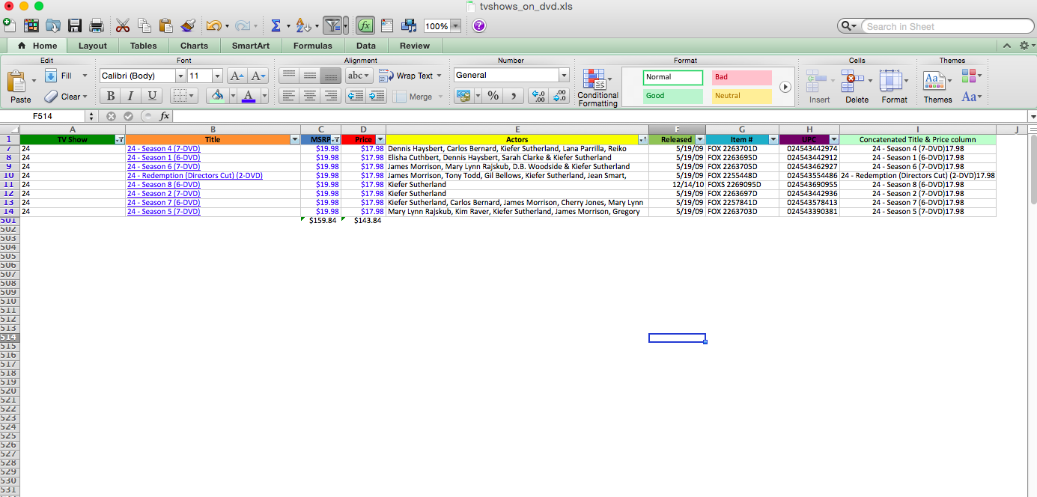Toggle the Filter funnel button
This screenshot has height=497, width=1037.
tap(332, 25)
